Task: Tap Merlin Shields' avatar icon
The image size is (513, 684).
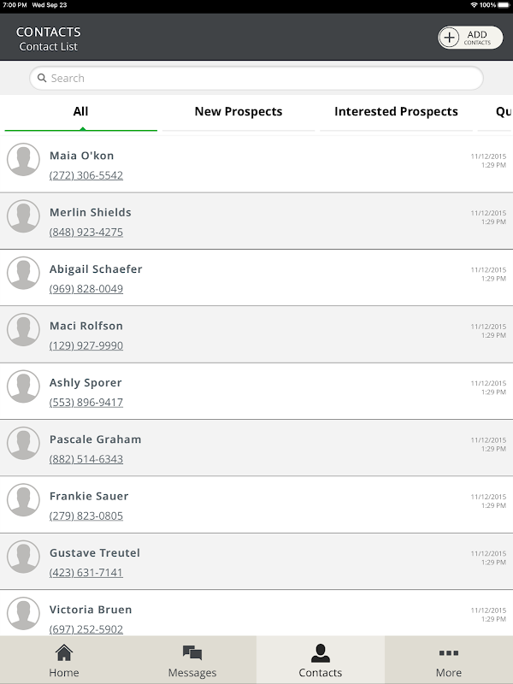Action: 24,216
